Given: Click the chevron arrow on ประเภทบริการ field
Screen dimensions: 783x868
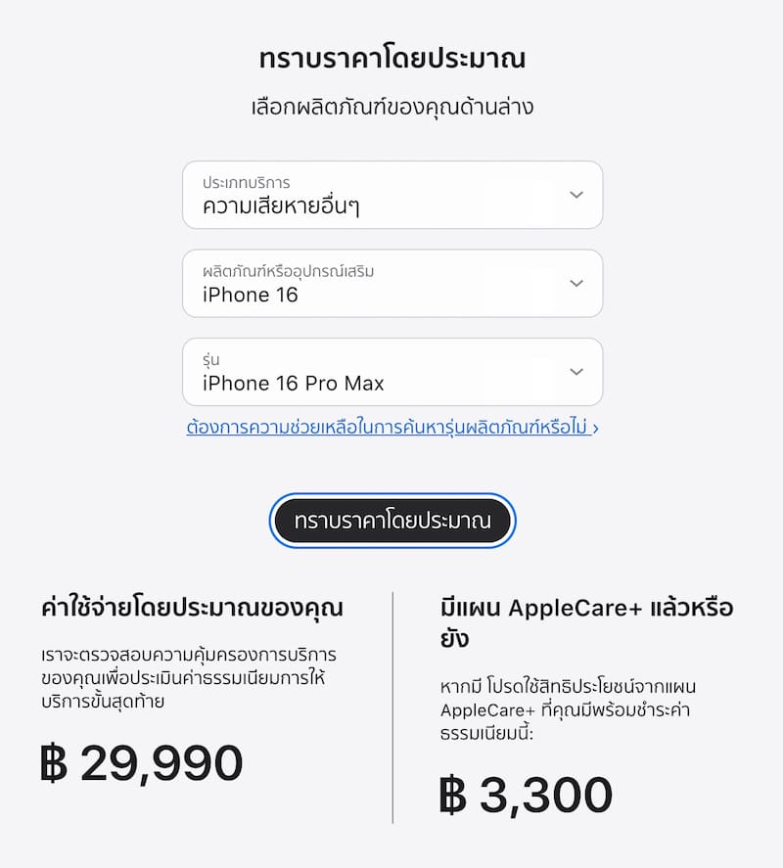Looking at the screenshot, I should (x=576, y=195).
